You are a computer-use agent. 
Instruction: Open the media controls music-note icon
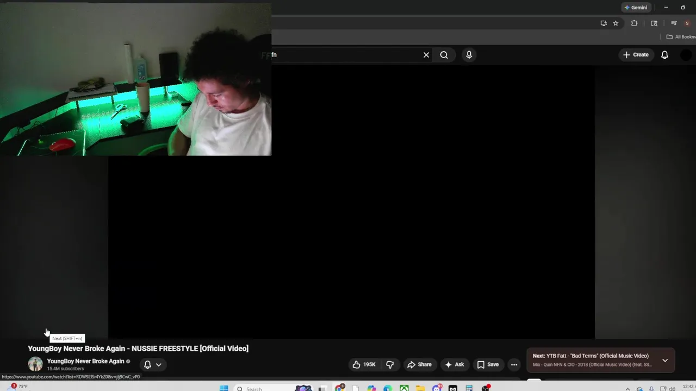tap(674, 23)
